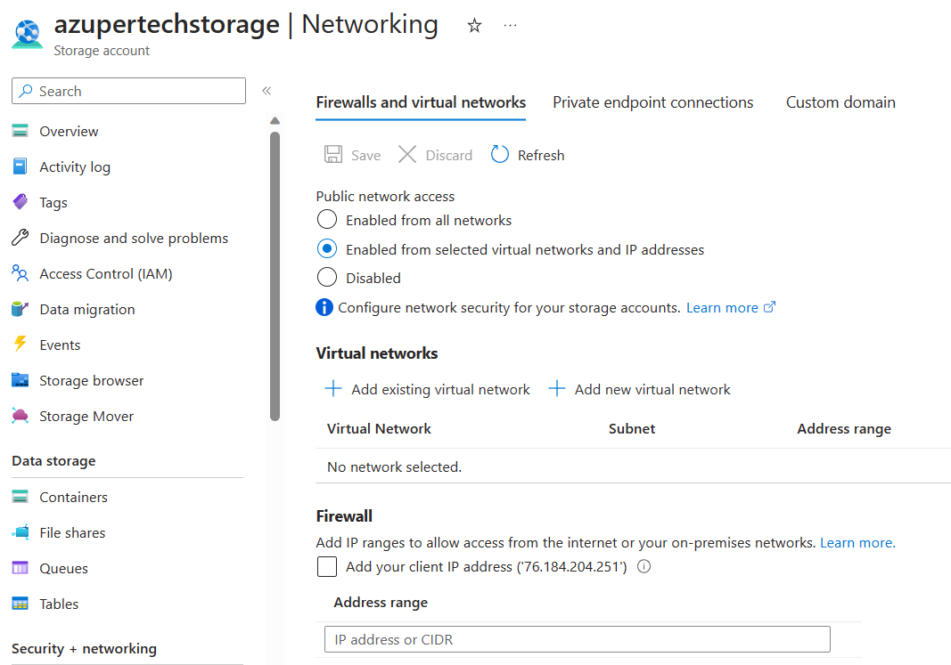Viewport: 951px width, 665px height.
Task: Open Access Control (IAM) settings
Action: pyautogui.click(x=119, y=273)
